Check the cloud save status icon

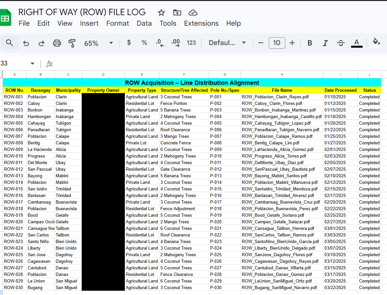(x=193, y=12)
